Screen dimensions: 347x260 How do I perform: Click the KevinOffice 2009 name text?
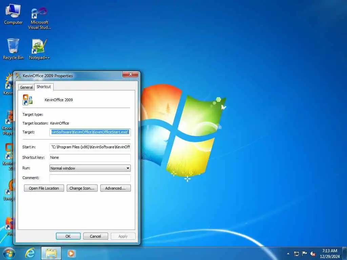(59, 100)
